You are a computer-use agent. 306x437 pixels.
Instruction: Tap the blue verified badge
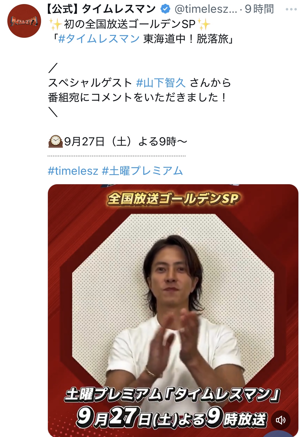click(x=165, y=9)
